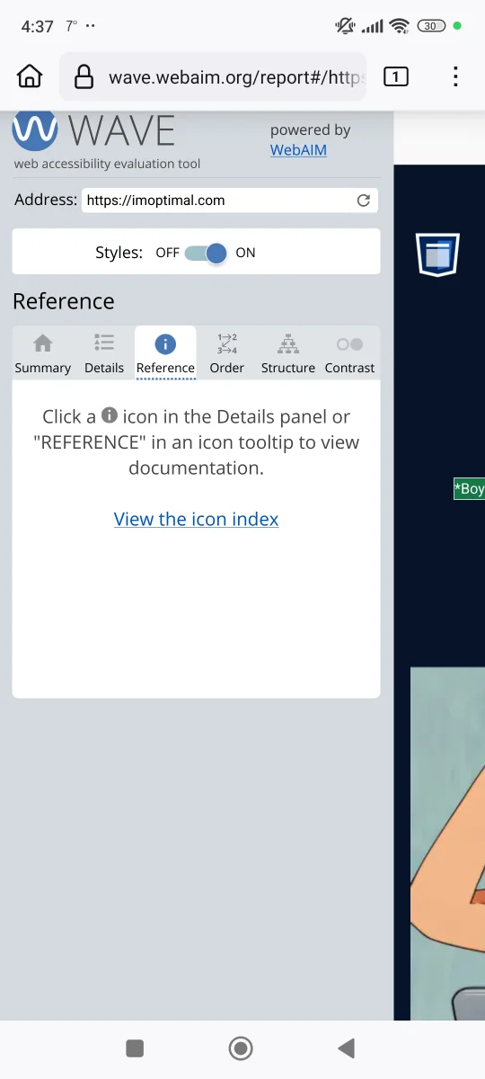Click the WAVE logo
485x1079 pixels.
click(x=93, y=131)
